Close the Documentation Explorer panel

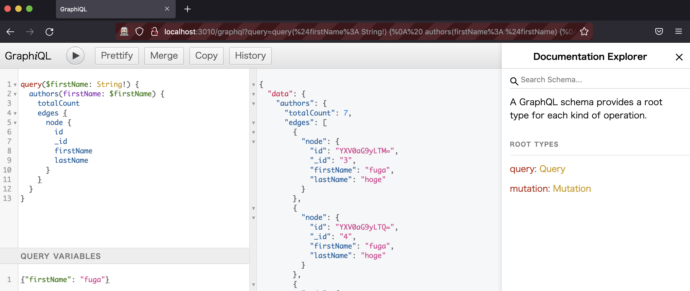point(679,57)
